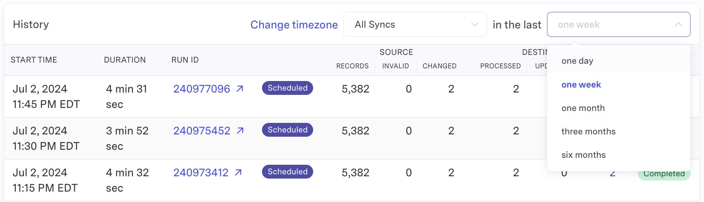Collapse the time range dropdown chevron
Image resolution: width=704 pixels, height=202 pixels.
click(678, 25)
